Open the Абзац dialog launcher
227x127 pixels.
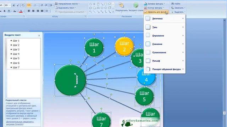point(85,17)
